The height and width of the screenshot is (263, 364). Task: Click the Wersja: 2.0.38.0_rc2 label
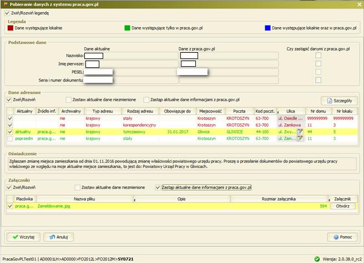coord(342,259)
